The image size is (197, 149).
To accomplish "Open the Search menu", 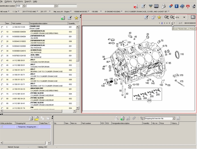I will [28, 2].
